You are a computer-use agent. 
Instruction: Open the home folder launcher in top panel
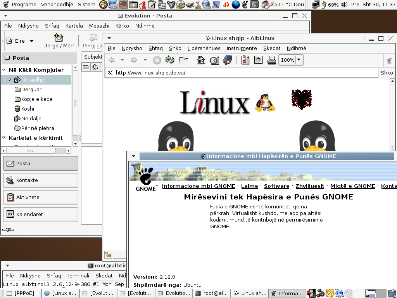[x=133, y=4]
